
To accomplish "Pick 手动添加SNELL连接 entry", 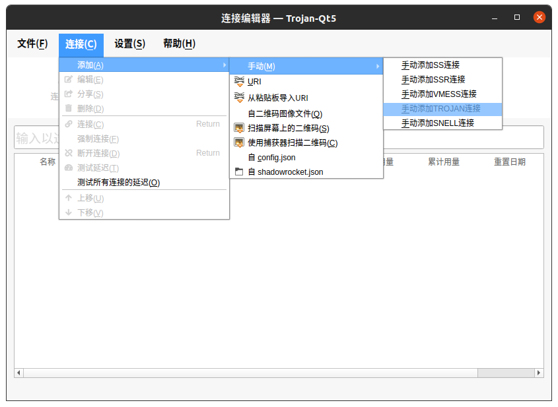I will [442, 123].
